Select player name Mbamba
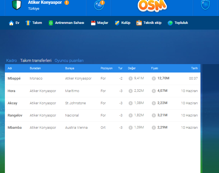 15,128
